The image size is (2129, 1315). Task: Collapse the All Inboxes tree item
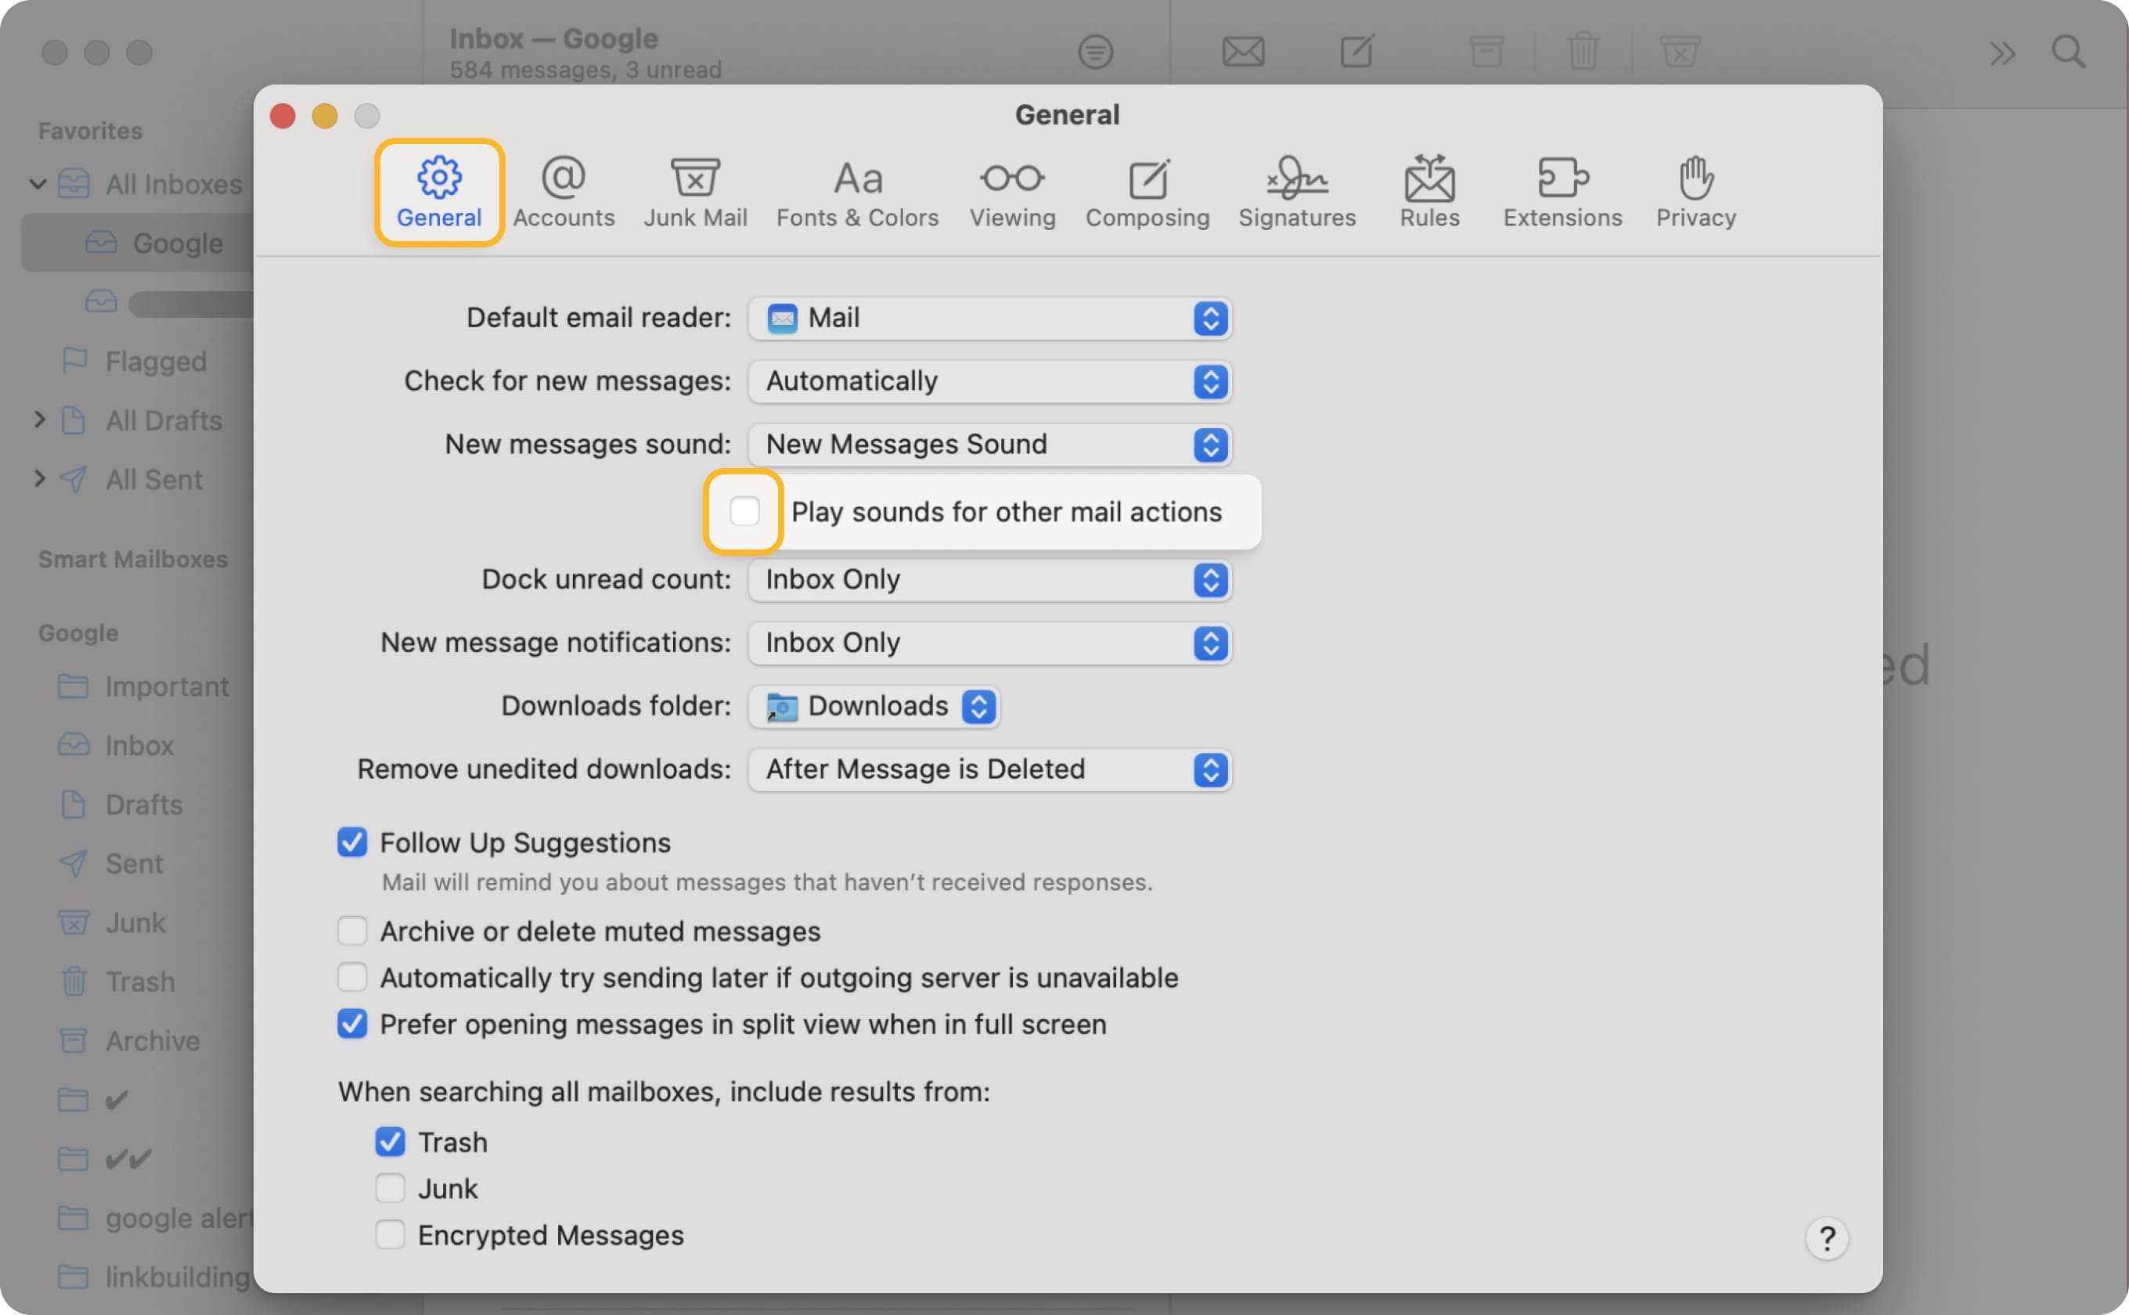tap(38, 183)
